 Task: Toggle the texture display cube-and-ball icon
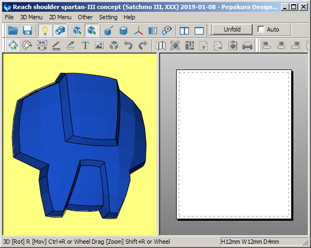pyautogui.click(x=60, y=30)
